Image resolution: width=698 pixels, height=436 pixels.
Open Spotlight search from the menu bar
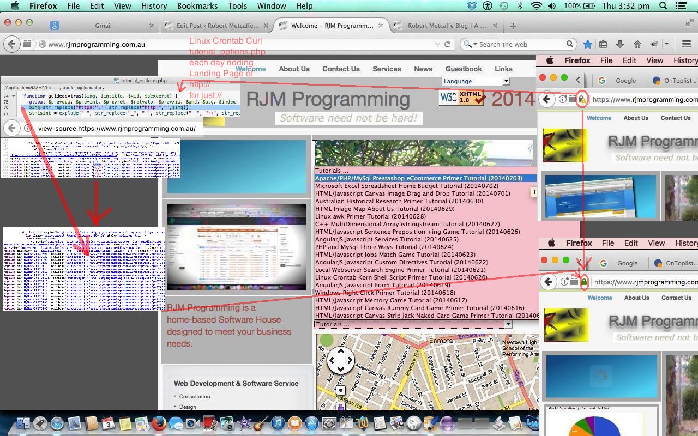[663, 6]
